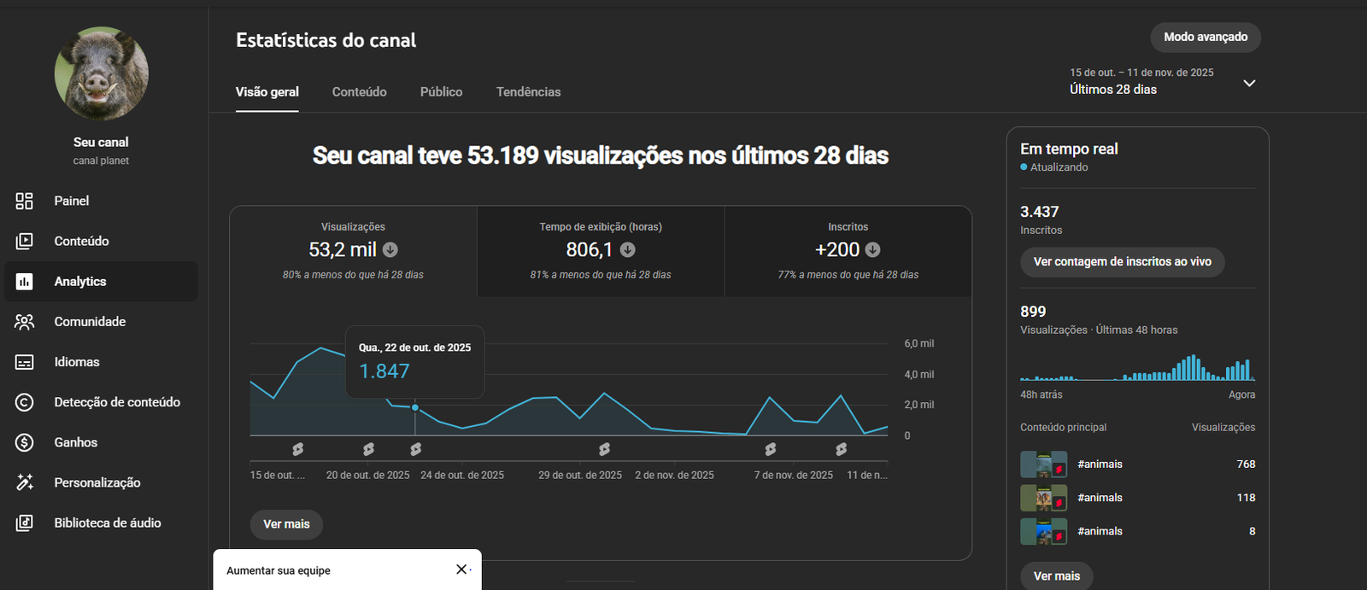Click the channel boar profile picture

[x=101, y=73]
